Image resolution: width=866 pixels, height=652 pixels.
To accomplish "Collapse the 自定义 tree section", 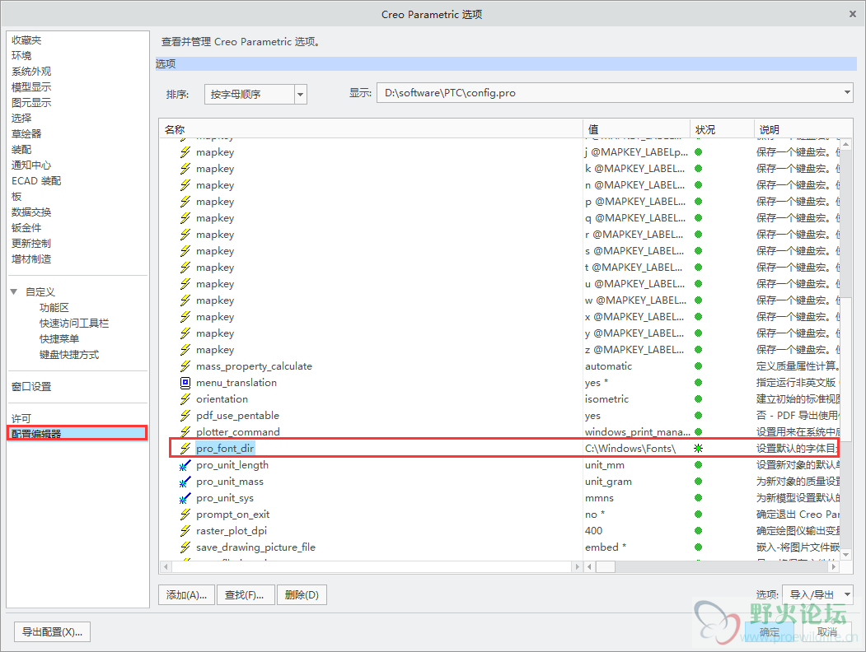I will 14,291.
